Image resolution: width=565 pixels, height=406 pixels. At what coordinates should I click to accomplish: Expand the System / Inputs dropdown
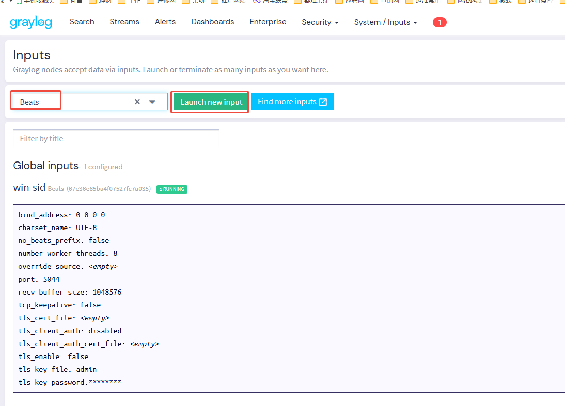386,22
